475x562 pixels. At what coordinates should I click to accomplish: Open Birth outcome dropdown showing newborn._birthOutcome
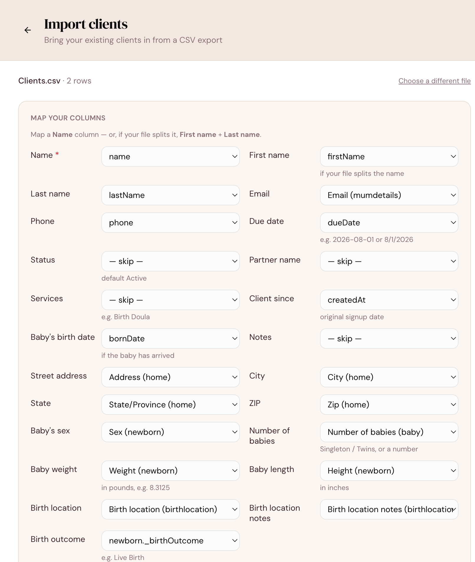[171, 541]
